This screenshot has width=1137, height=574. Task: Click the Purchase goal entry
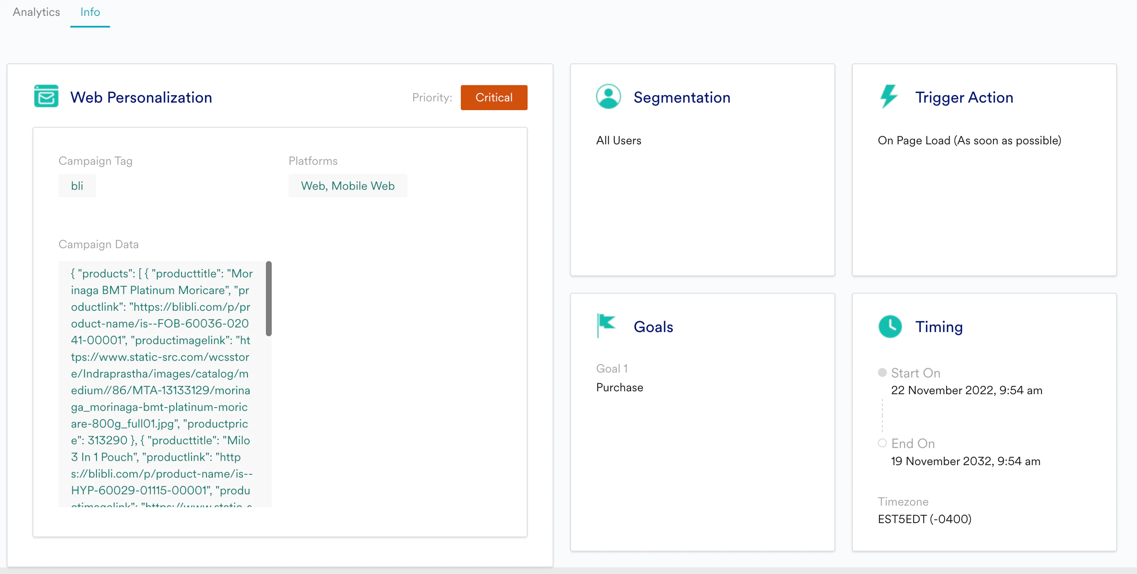619,388
